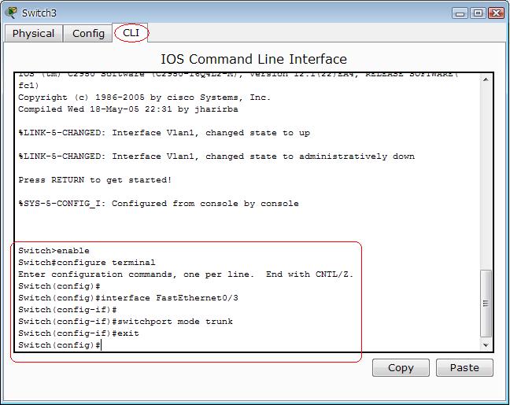Click the 'Enter configuration commands' line

coord(186,274)
